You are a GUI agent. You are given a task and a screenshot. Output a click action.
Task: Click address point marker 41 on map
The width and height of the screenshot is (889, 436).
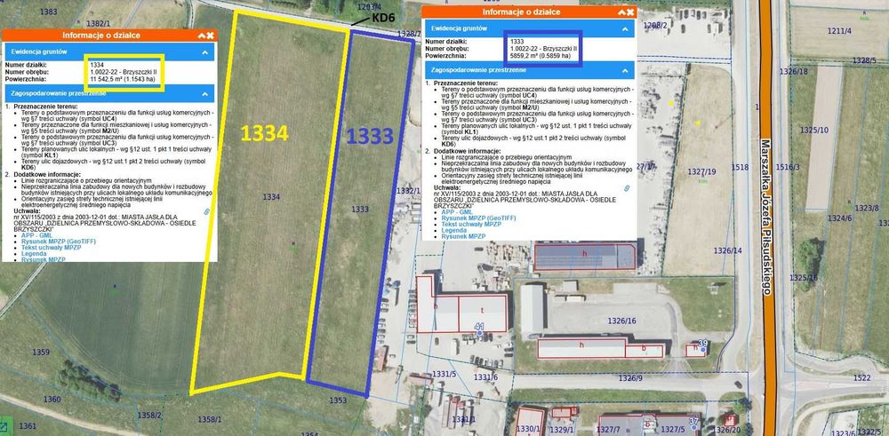[x=480, y=334]
